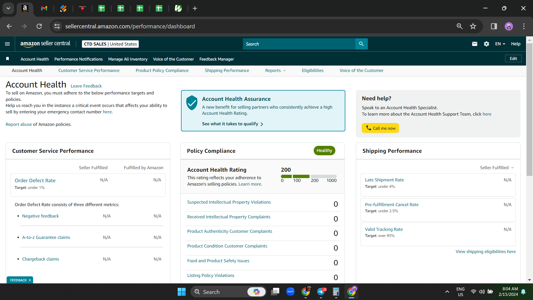The height and width of the screenshot is (300, 533).
Task: Open the tab search dropdown arrow
Action: point(8,8)
